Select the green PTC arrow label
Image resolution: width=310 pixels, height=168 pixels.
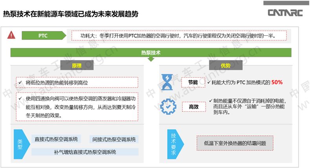point(44,36)
